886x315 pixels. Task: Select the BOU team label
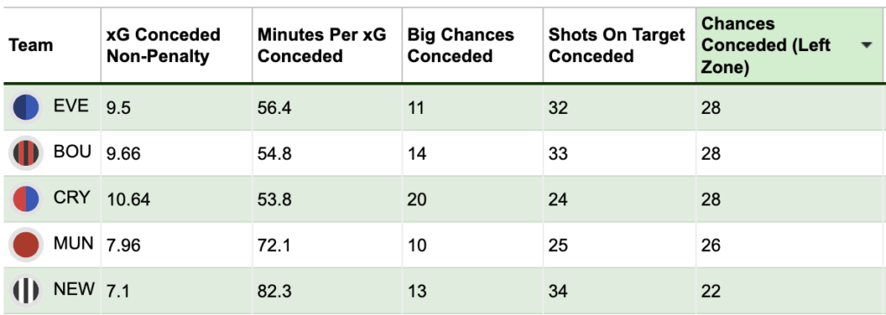click(x=73, y=152)
